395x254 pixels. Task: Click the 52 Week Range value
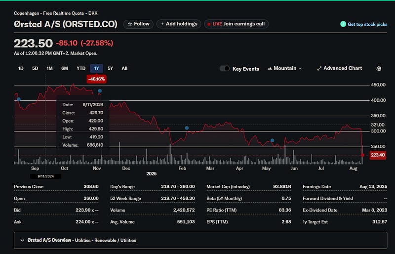(178, 198)
